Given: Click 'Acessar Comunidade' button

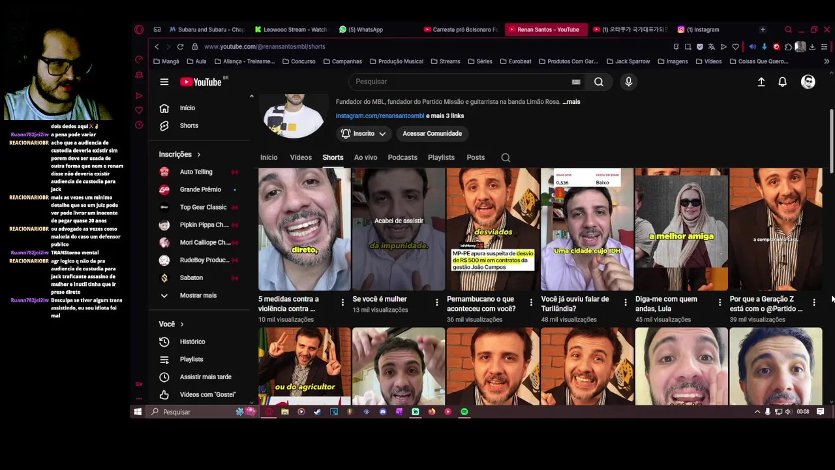Looking at the screenshot, I should coord(432,134).
